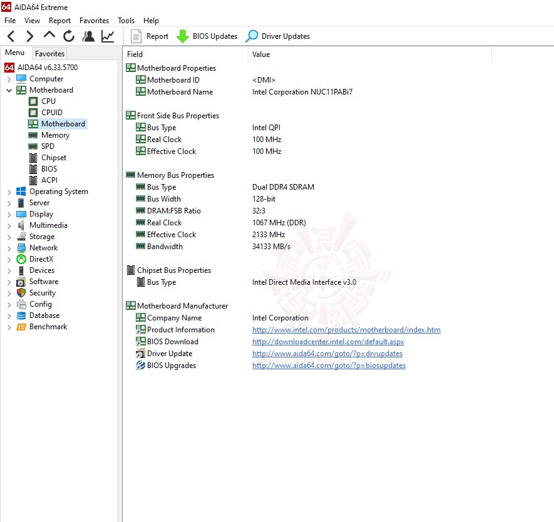This screenshot has width=554, height=522.
Task: Open the graph chart toolbar icon
Action: coord(108,36)
